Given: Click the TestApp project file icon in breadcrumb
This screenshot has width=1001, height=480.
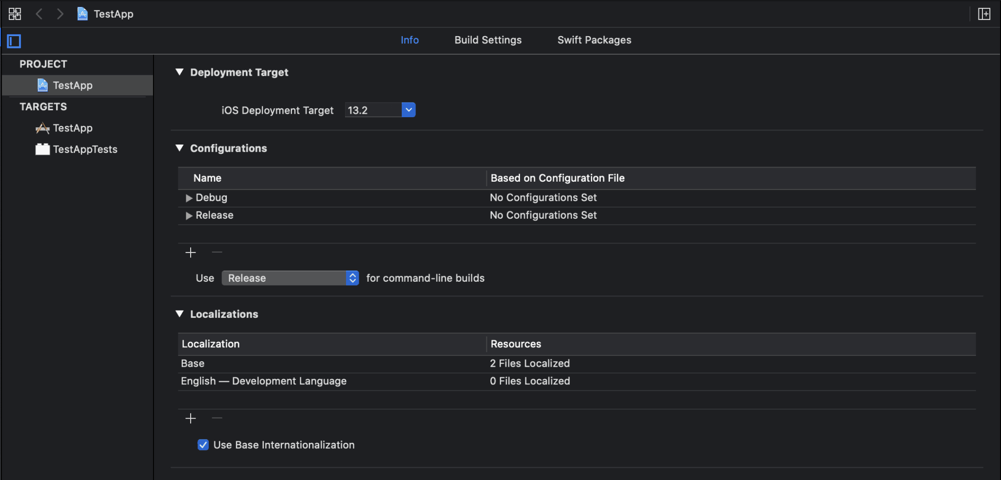Looking at the screenshot, I should tap(83, 14).
